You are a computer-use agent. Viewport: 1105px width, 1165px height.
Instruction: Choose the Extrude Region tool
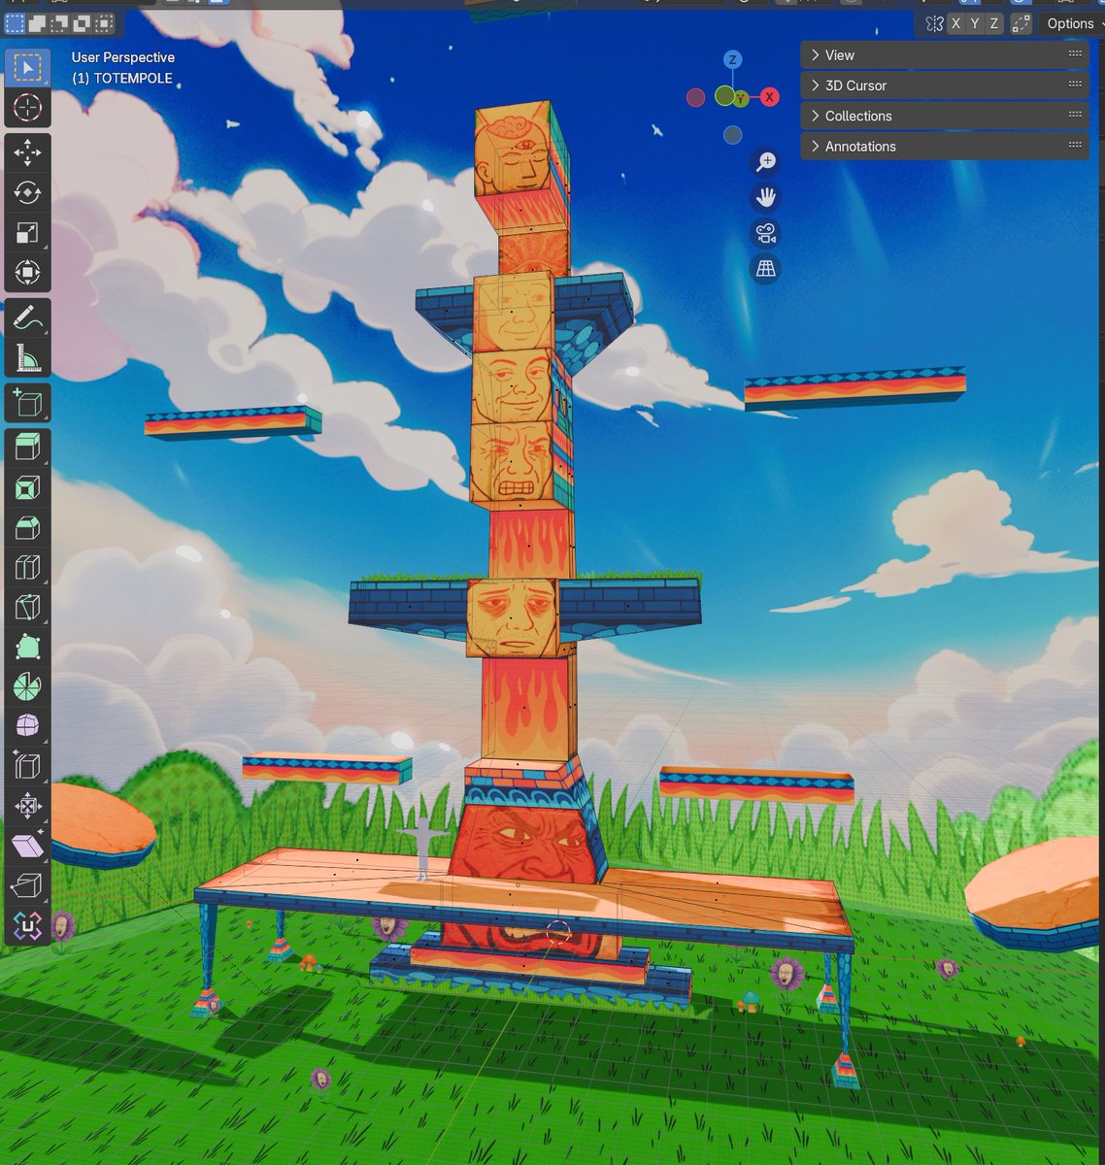27,448
